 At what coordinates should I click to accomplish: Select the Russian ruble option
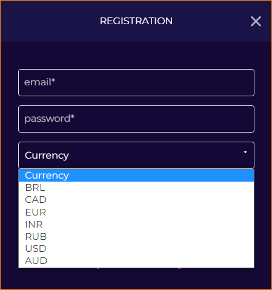pyautogui.click(x=136, y=237)
